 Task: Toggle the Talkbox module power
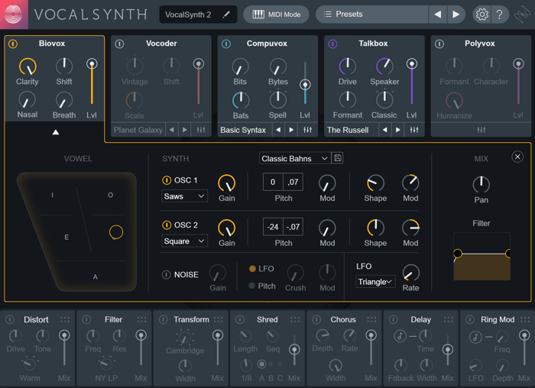point(332,44)
